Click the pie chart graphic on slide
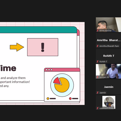 coord(62,85)
